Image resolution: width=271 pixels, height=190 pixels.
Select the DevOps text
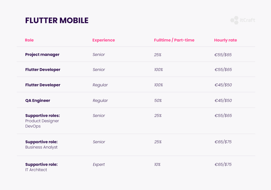[33, 126]
